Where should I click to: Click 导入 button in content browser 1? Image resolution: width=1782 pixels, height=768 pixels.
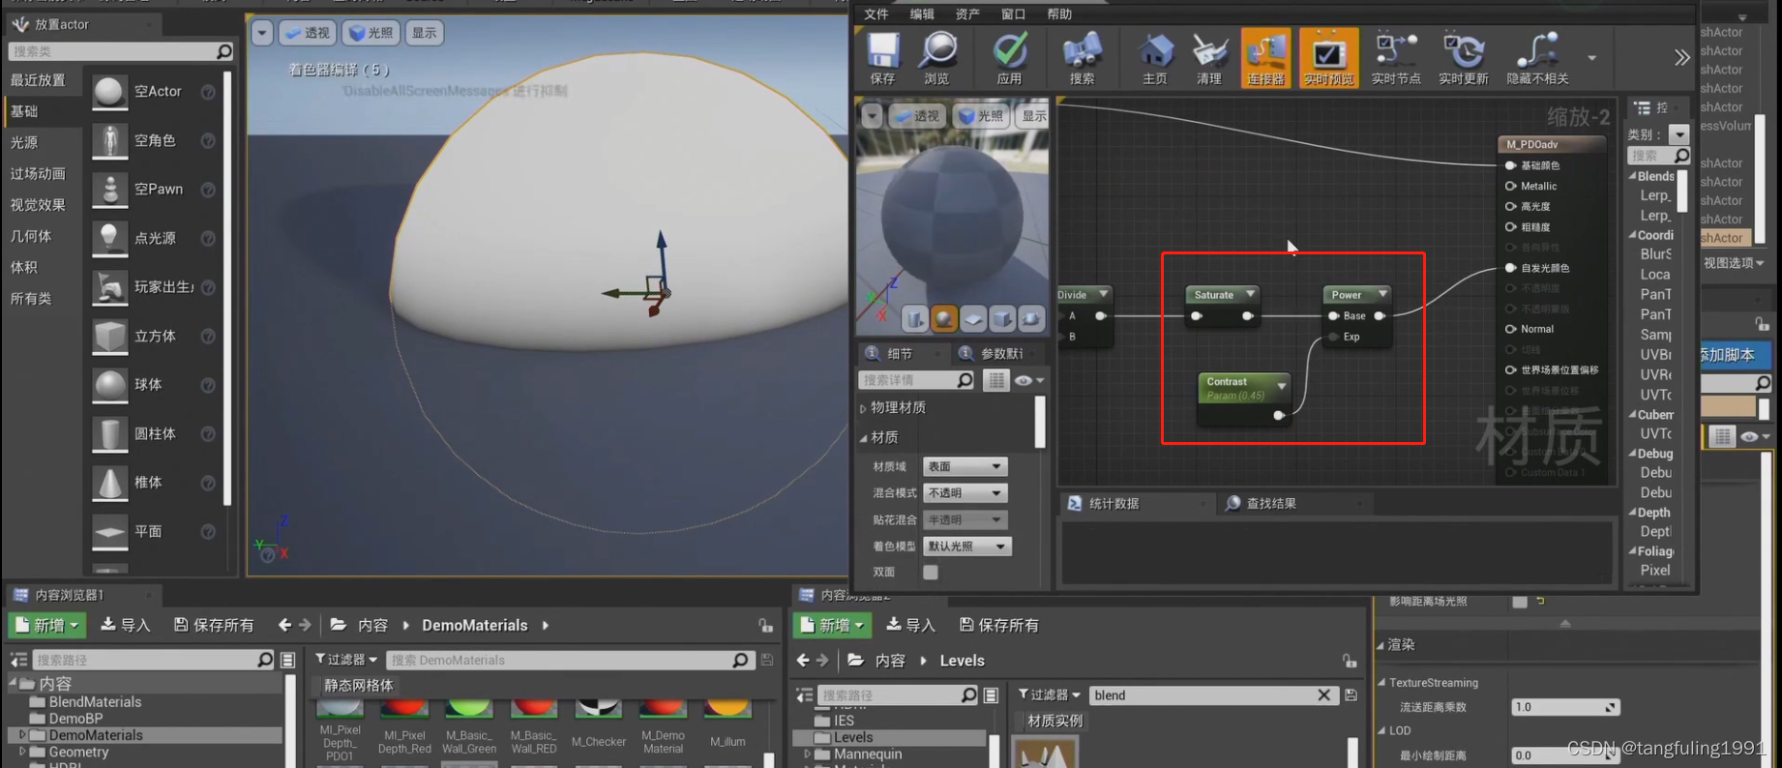tap(126, 625)
